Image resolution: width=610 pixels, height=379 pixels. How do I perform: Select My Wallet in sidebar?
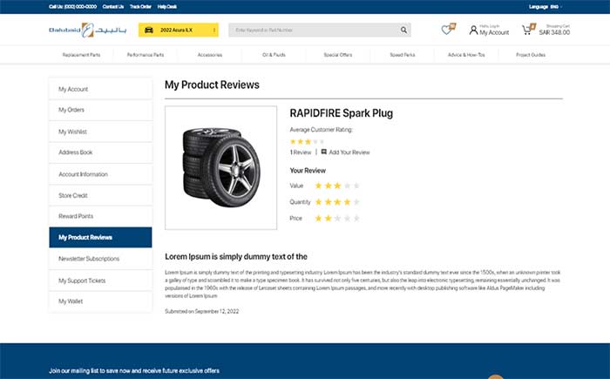tap(100, 301)
